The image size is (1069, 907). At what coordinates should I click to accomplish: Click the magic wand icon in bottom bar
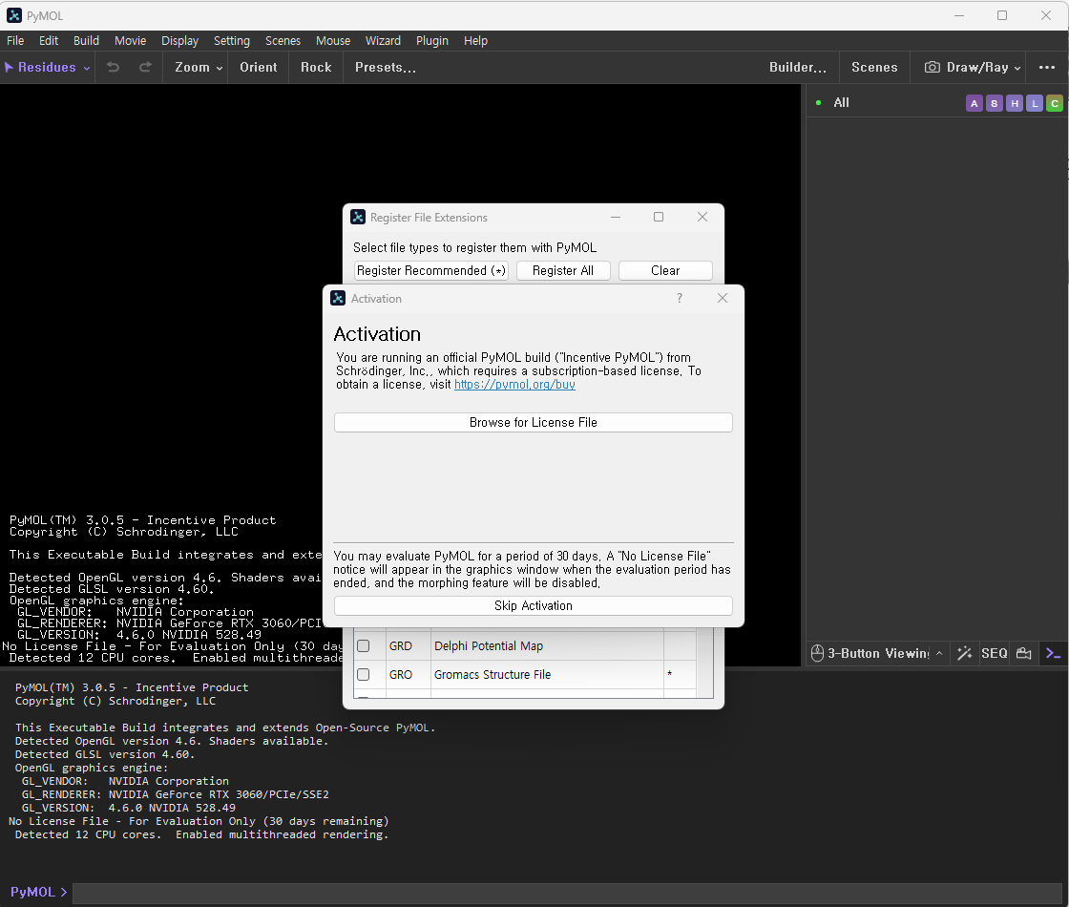click(964, 653)
